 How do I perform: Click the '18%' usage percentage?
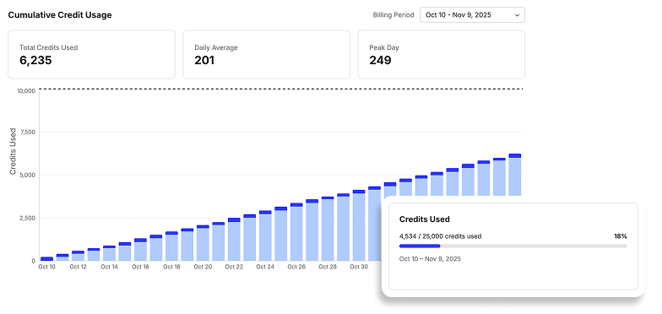(x=621, y=236)
